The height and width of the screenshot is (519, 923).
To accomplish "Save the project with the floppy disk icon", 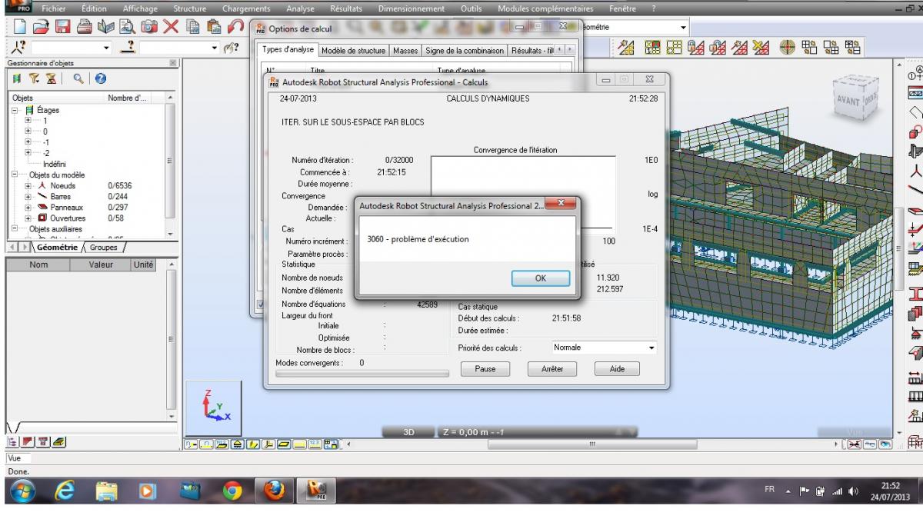I will (x=63, y=27).
